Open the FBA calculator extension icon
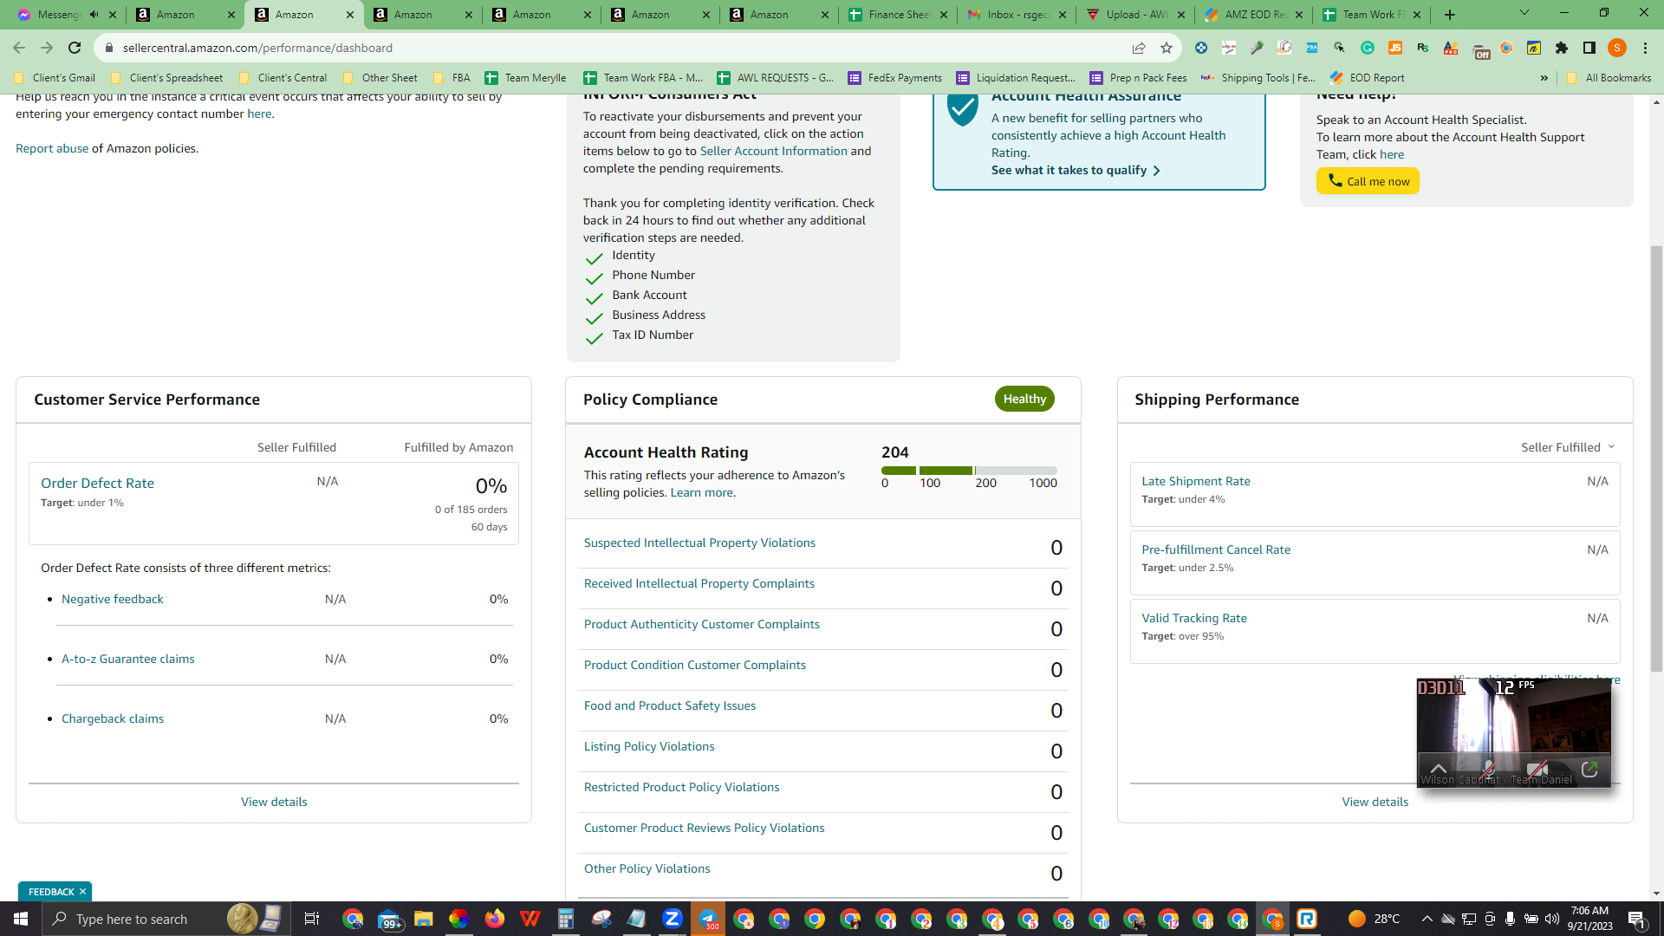This screenshot has height=936, width=1664. (x=1312, y=48)
